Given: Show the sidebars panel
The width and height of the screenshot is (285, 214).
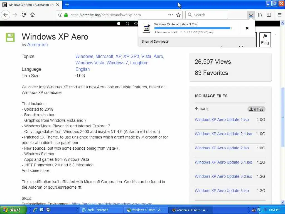Looking at the screenshot, I should 269,15.
